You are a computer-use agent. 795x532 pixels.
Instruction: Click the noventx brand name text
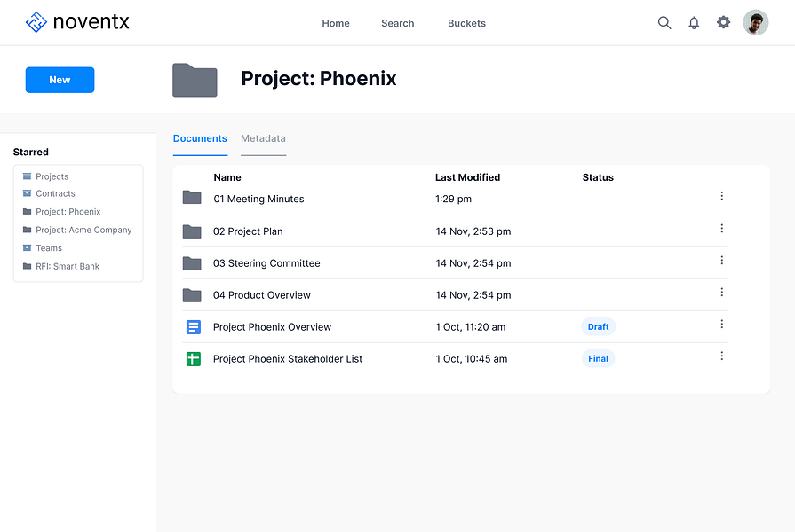(x=91, y=22)
